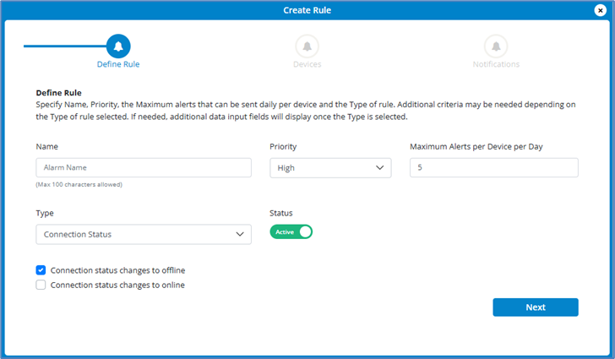Click the blue wizard progress line
This screenshot has width=615, height=359.
tap(63, 46)
